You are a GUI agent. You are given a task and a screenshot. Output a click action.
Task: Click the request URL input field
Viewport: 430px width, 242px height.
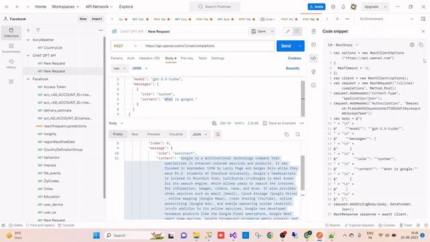208,46
